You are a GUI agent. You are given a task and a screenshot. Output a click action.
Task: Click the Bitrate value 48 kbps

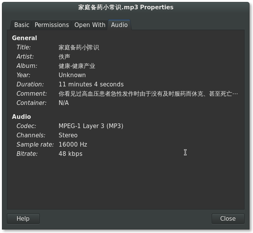pos(71,154)
